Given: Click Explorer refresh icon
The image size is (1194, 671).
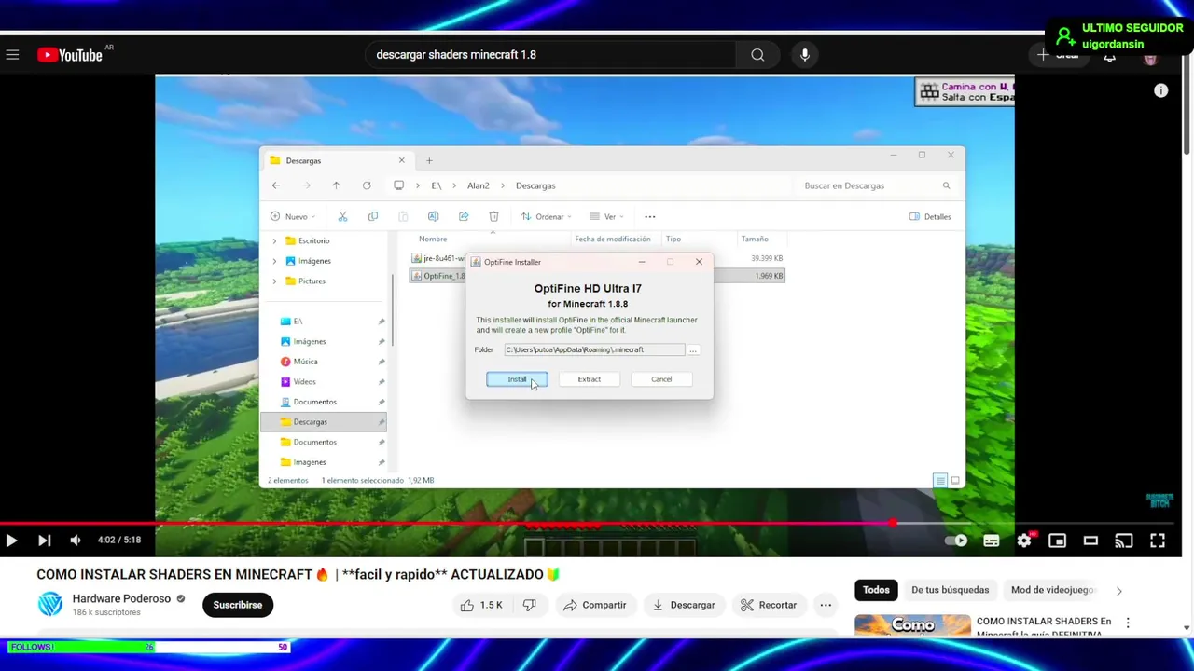Looking at the screenshot, I should coord(367,185).
